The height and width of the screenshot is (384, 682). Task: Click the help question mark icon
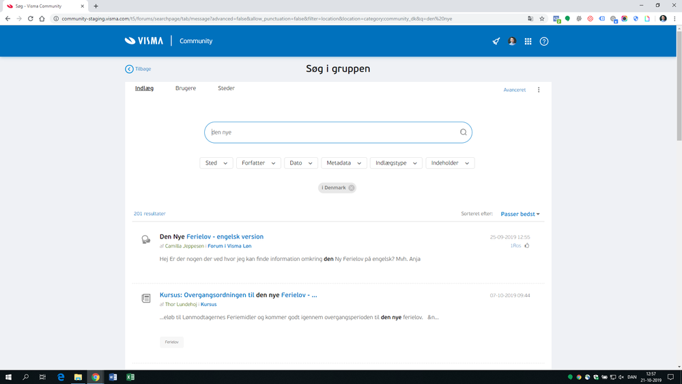(x=544, y=42)
